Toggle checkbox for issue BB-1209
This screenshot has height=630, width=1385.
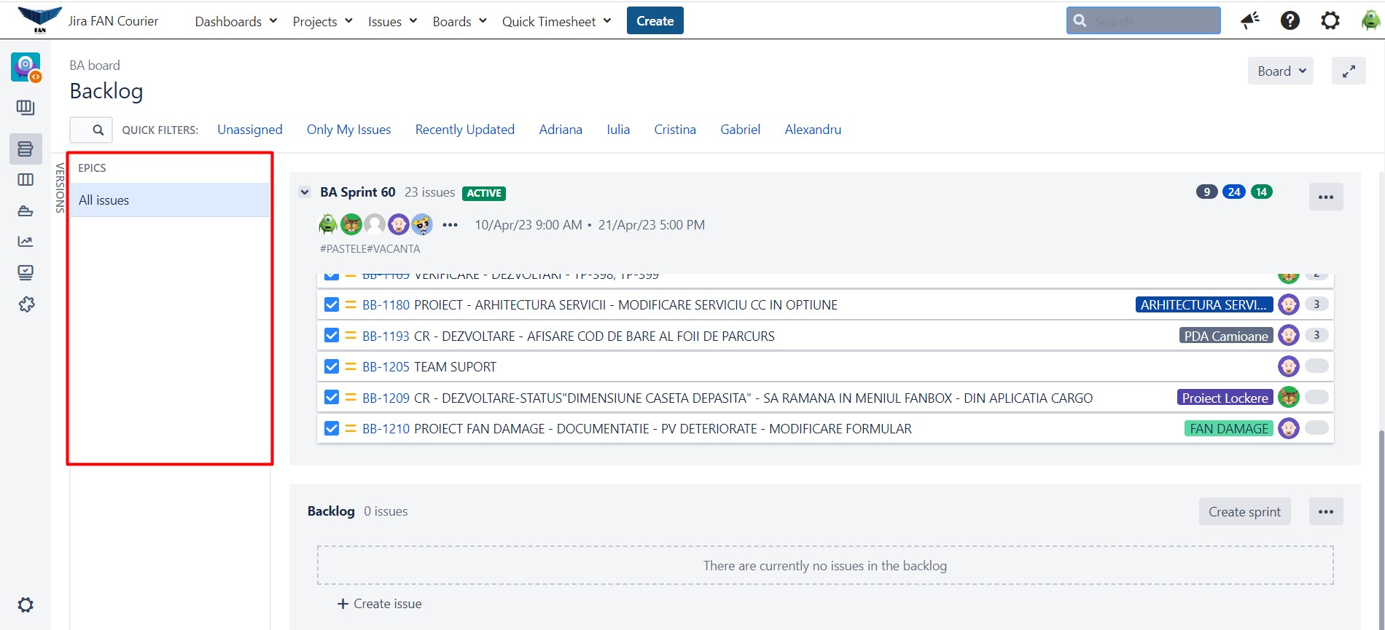pos(332,398)
